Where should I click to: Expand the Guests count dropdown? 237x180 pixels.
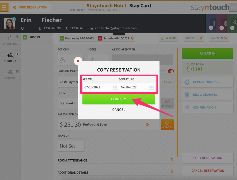point(194,38)
